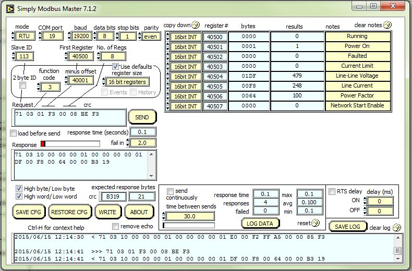
Task: Open data type selector for register 40507
Action: click(x=167, y=106)
